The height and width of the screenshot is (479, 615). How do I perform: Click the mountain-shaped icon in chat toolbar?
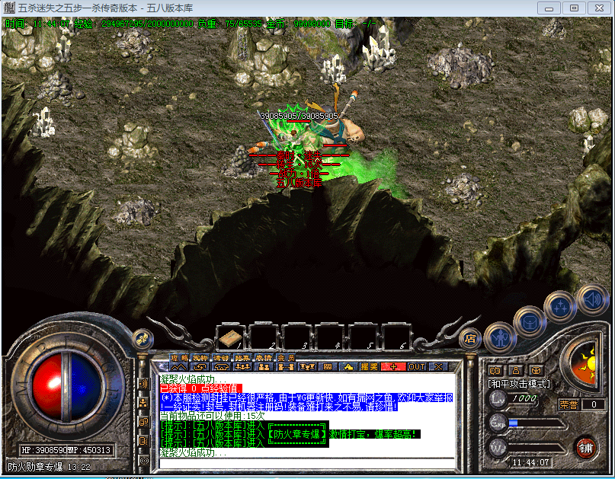point(178,367)
